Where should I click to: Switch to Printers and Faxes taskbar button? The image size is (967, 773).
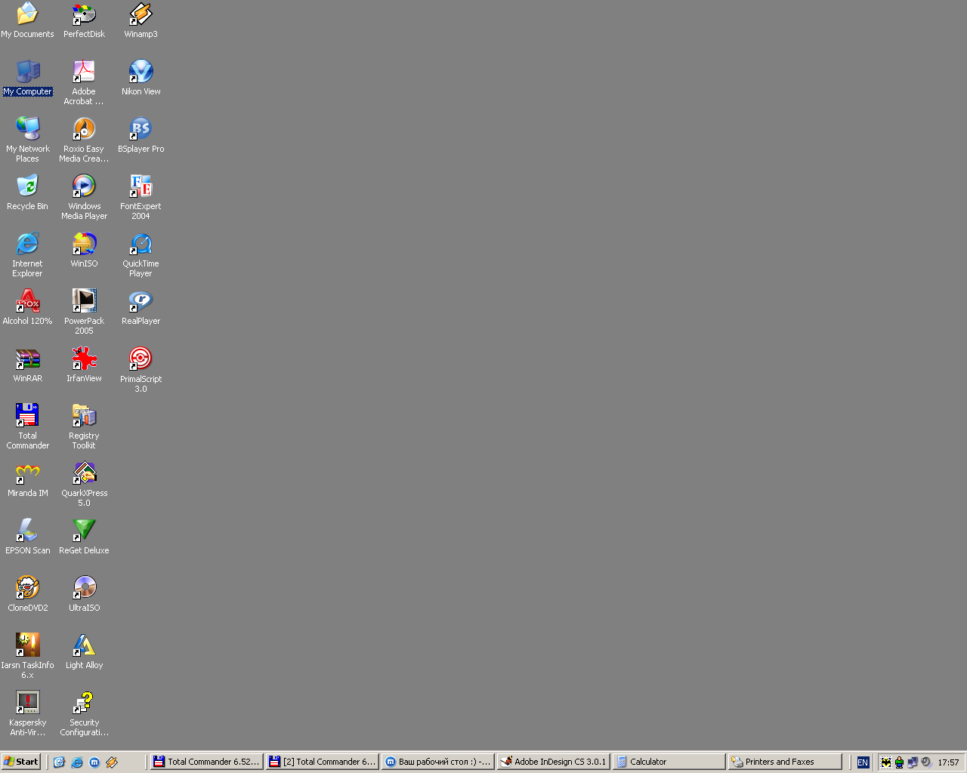pos(785,762)
